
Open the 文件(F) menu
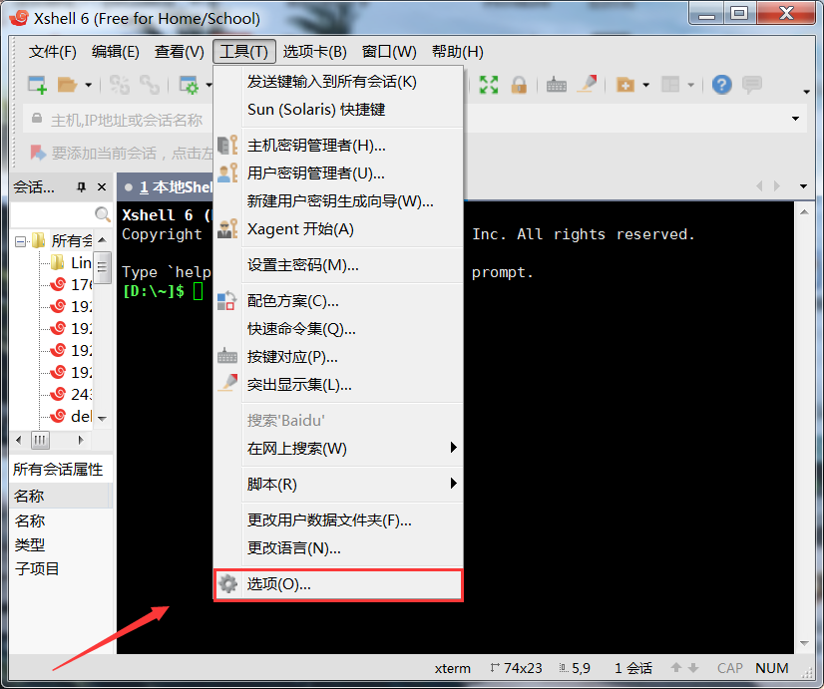(52, 52)
